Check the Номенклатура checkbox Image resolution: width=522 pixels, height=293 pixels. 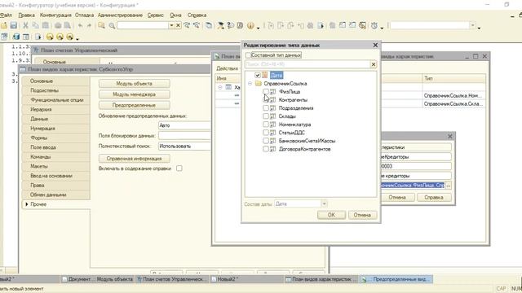[266, 125]
